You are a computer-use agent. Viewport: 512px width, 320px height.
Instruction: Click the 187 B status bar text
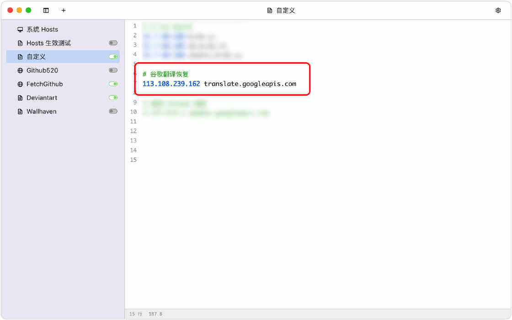click(155, 314)
